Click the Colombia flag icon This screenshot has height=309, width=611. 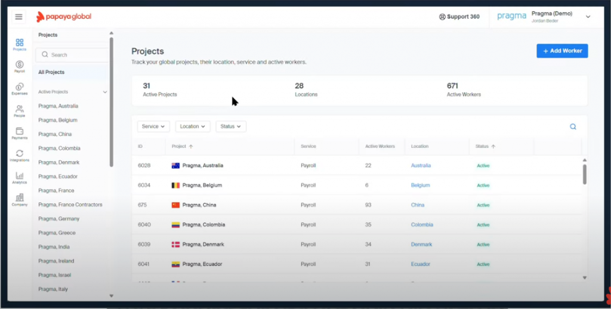(176, 225)
